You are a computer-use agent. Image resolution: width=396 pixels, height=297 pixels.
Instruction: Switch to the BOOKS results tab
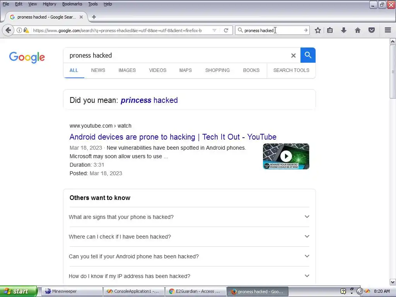click(x=251, y=70)
